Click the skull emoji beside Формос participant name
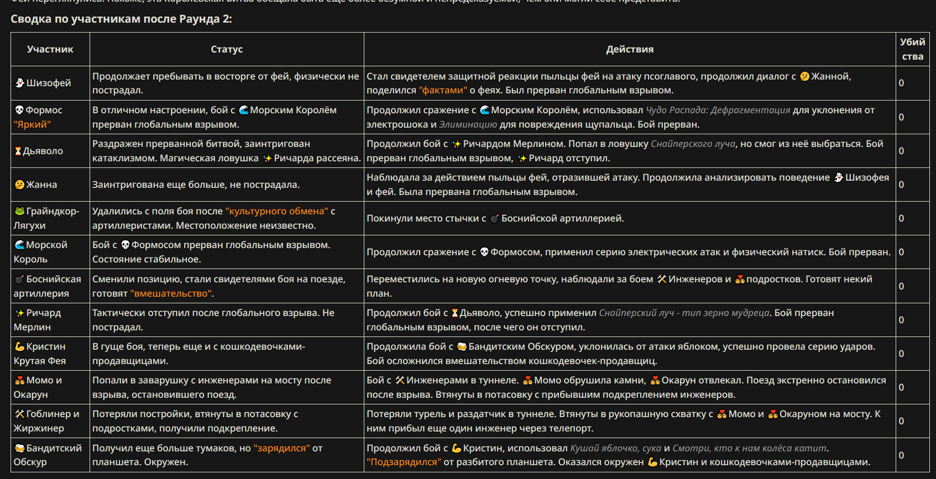 tap(19, 110)
